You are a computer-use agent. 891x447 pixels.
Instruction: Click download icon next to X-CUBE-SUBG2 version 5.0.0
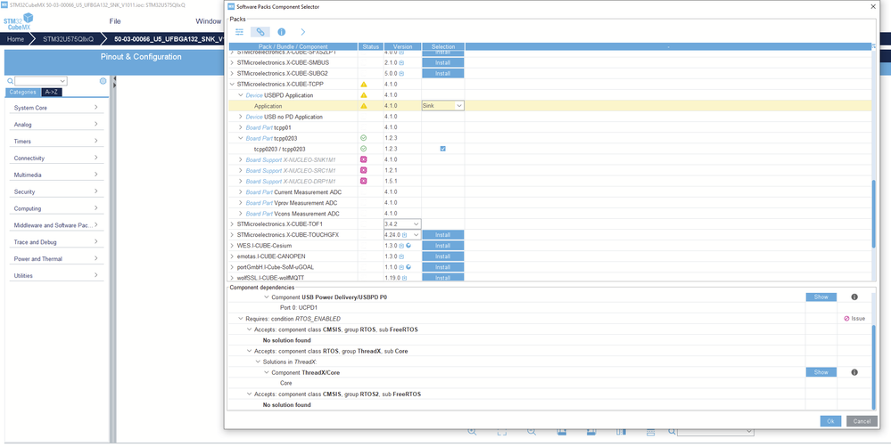pos(401,73)
